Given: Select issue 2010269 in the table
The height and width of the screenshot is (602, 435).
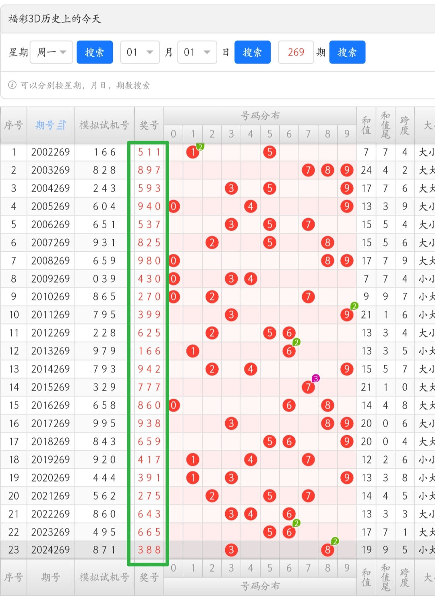Looking at the screenshot, I should (x=50, y=297).
